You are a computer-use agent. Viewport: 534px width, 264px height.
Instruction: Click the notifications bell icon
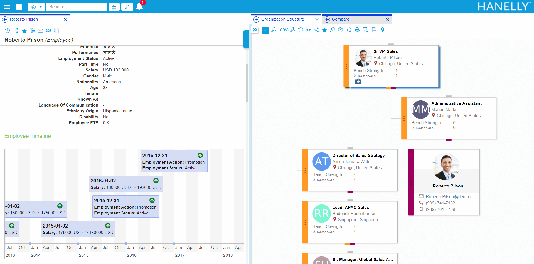point(139,7)
